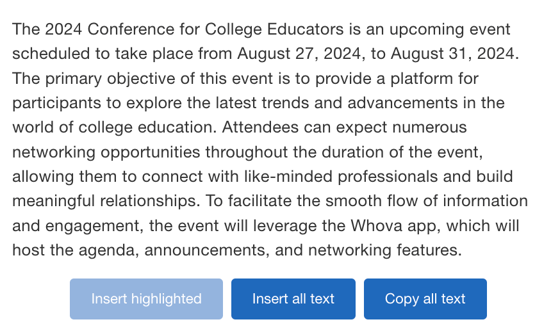Click the Copy all text button
This screenshot has width=560, height=331.
coord(425,299)
